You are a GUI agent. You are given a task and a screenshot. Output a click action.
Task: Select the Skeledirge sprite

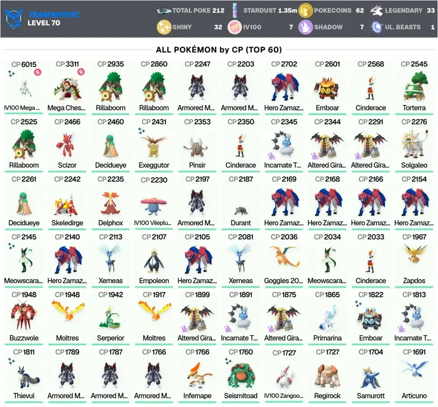tap(66, 205)
